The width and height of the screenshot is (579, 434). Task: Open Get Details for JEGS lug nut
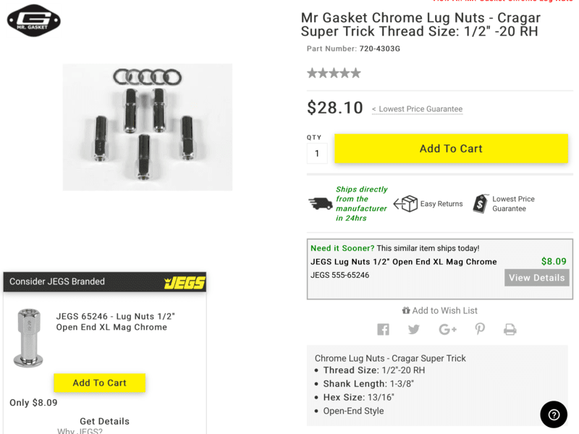(104, 421)
